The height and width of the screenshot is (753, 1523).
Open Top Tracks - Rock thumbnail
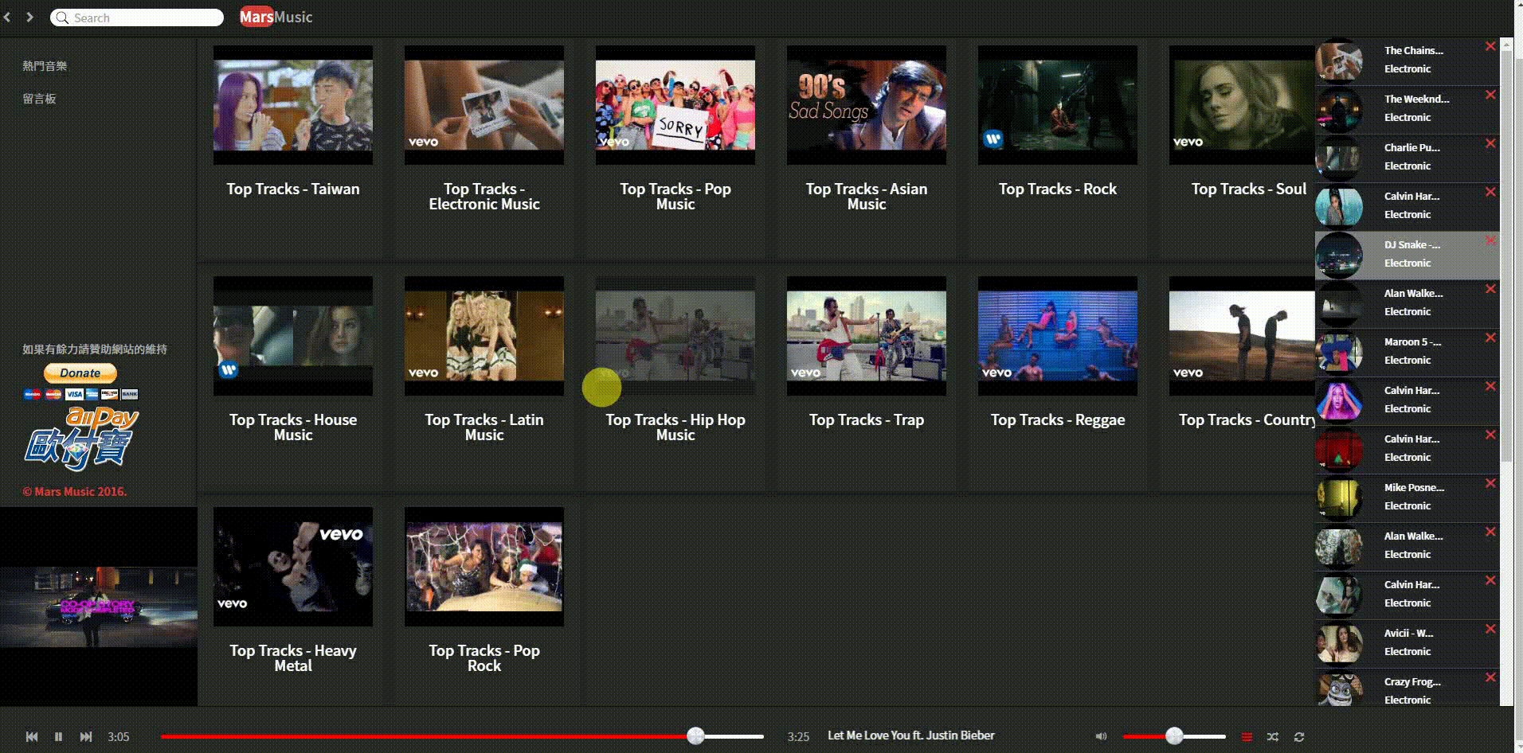click(1058, 105)
